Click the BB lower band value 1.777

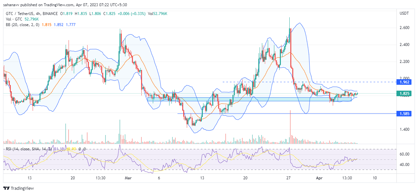point(71,24)
